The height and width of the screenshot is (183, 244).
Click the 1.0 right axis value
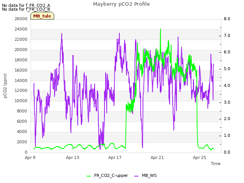click(x=227, y=136)
